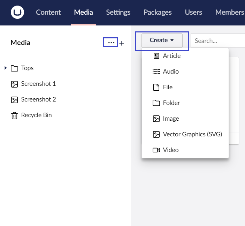Select Folder from the Create dropdown
The height and width of the screenshot is (226, 245).
[171, 103]
